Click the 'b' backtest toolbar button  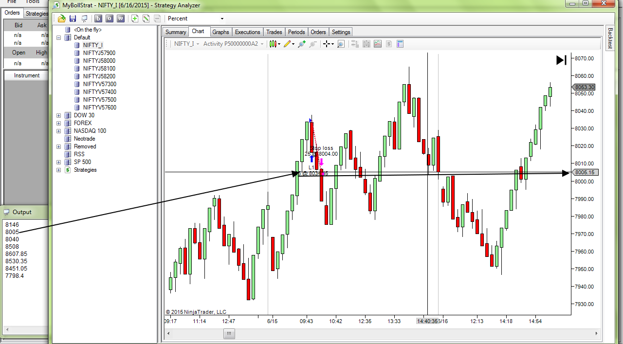point(98,18)
